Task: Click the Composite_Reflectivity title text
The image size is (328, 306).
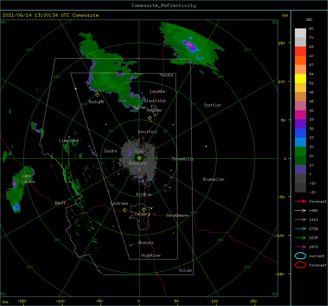Action: click(164, 5)
